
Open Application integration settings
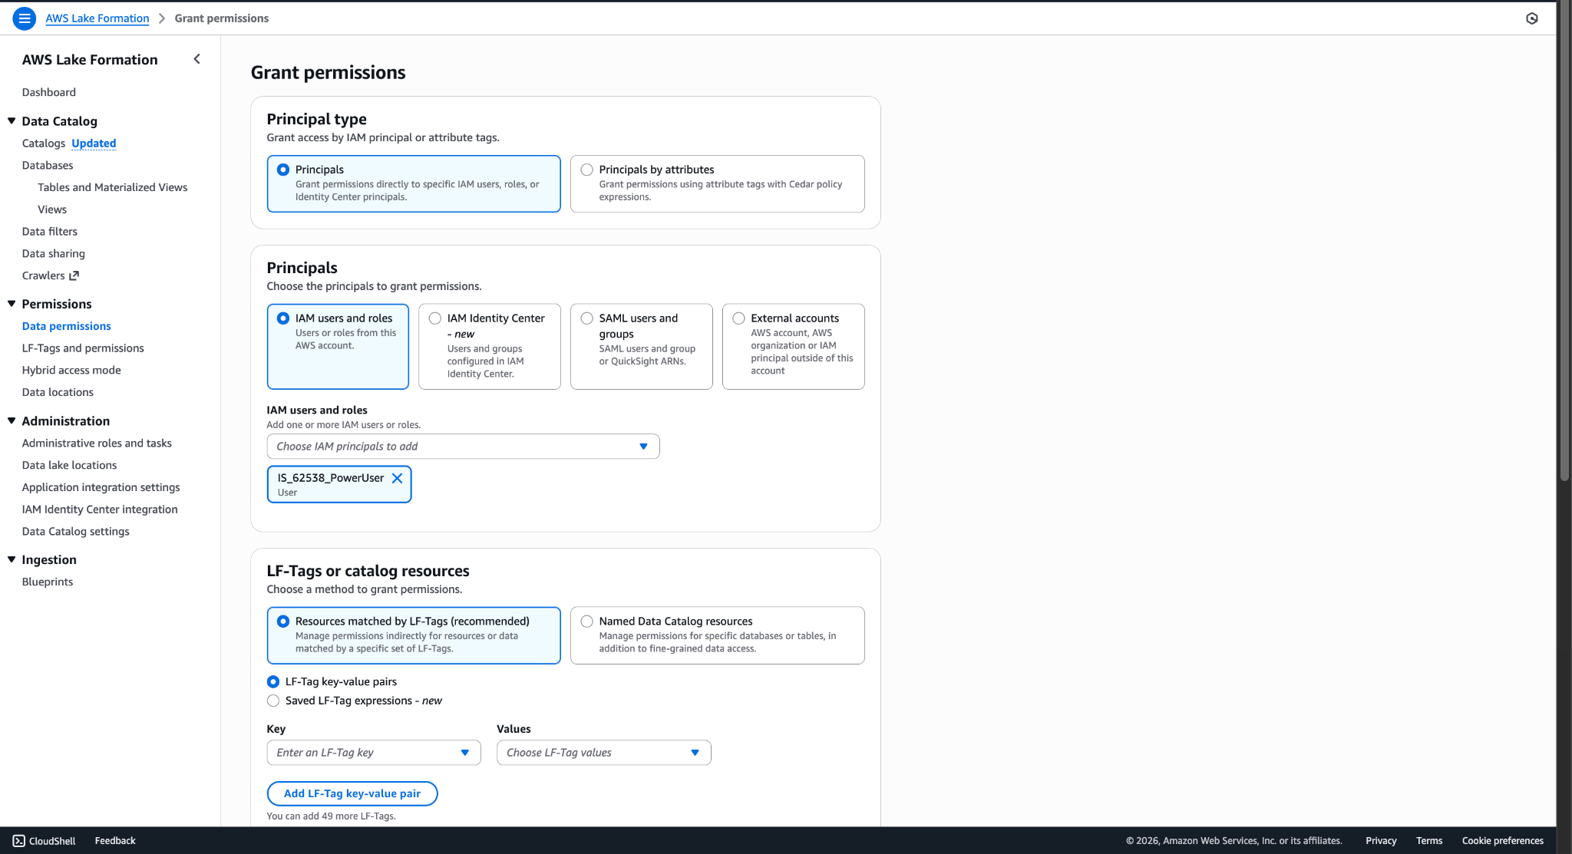coord(101,487)
